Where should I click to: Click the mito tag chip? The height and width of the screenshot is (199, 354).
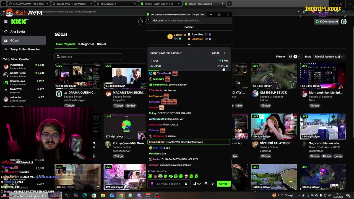click(x=239, y=106)
